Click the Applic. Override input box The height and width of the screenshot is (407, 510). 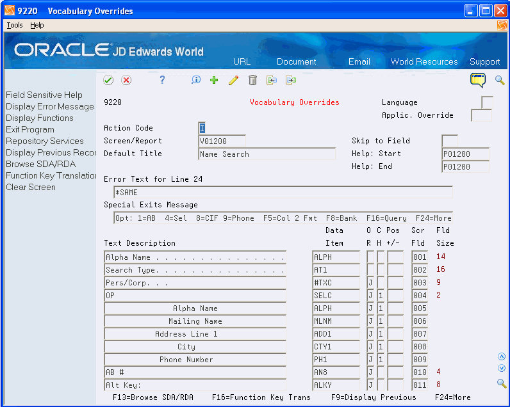(481, 115)
